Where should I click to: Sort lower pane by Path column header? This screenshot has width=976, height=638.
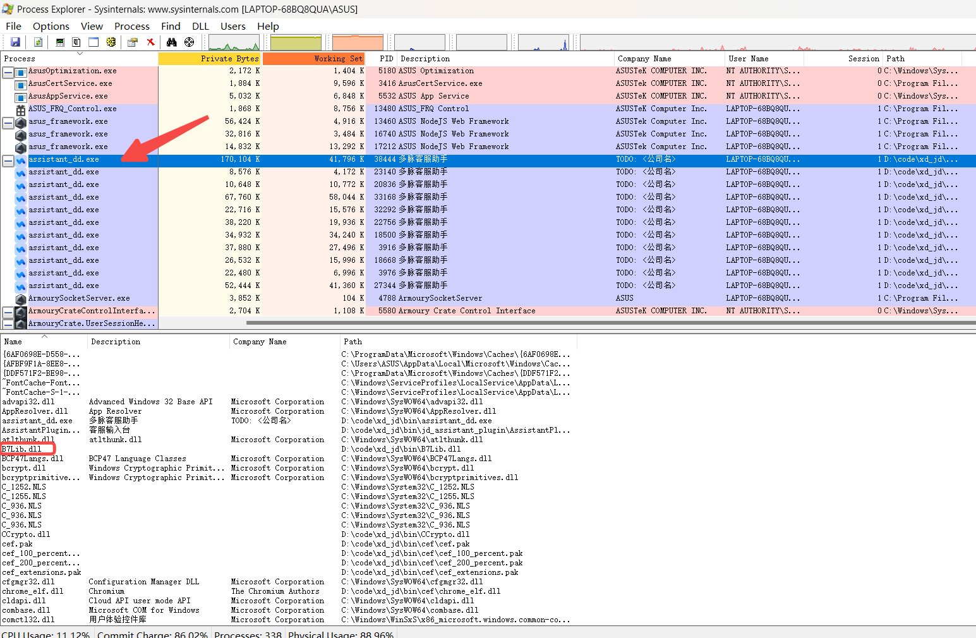(458, 342)
